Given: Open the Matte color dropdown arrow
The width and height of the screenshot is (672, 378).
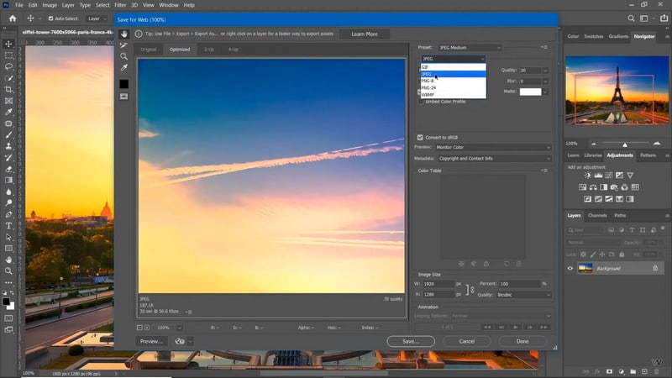Looking at the screenshot, I should [545, 92].
